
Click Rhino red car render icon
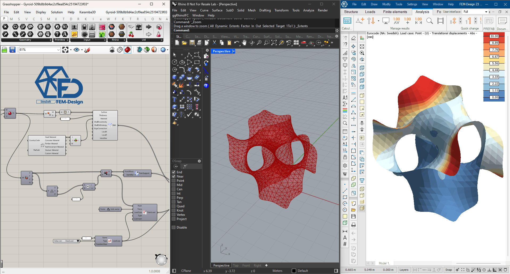(304, 43)
